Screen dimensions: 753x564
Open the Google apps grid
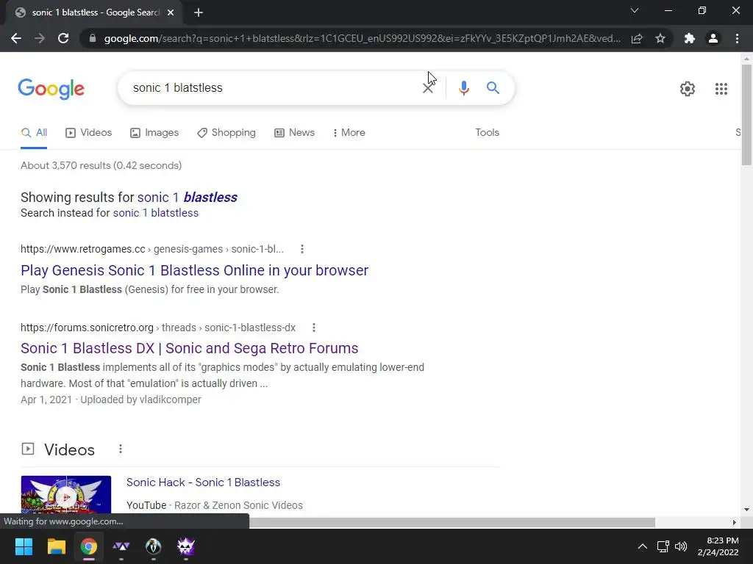(721, 89)
